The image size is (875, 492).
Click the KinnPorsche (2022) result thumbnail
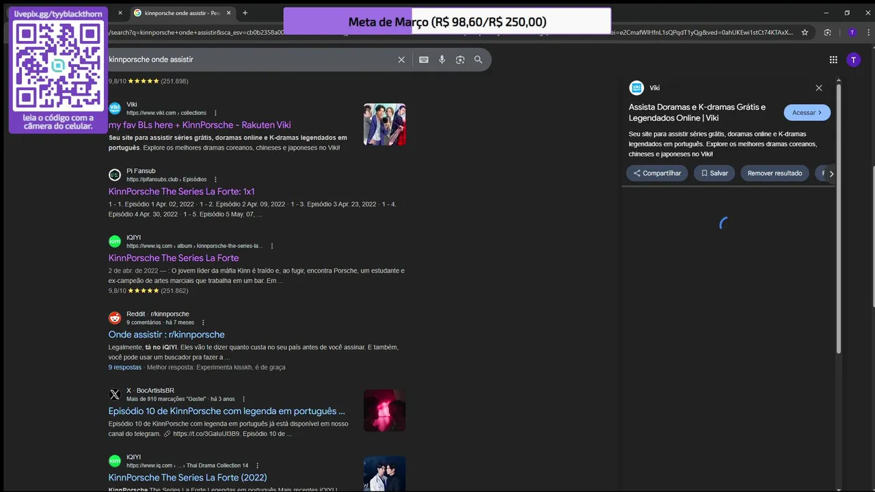pos(384,474)
